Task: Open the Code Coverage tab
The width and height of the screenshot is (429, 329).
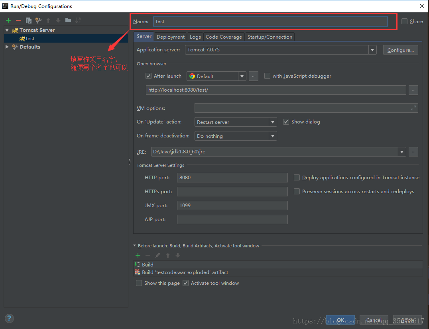Action: [x=224, y=37]
